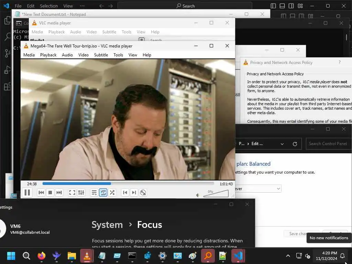The height and width of the screenshot is (264, 352).
Task: Open Media menu in Mega64 VLC window
Action: 29,55
